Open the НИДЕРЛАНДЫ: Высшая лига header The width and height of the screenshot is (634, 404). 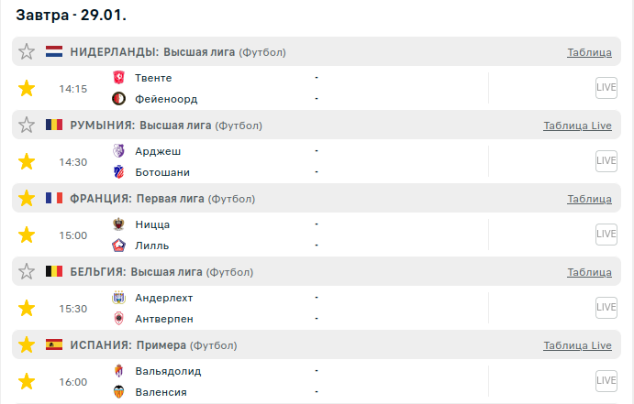point(152,52)
